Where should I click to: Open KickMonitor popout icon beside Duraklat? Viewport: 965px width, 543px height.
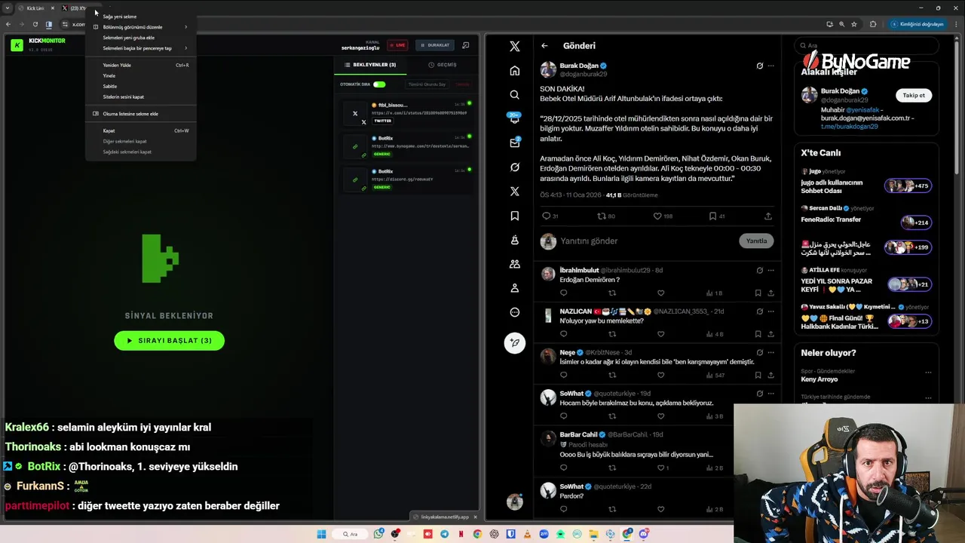(466, 45)
